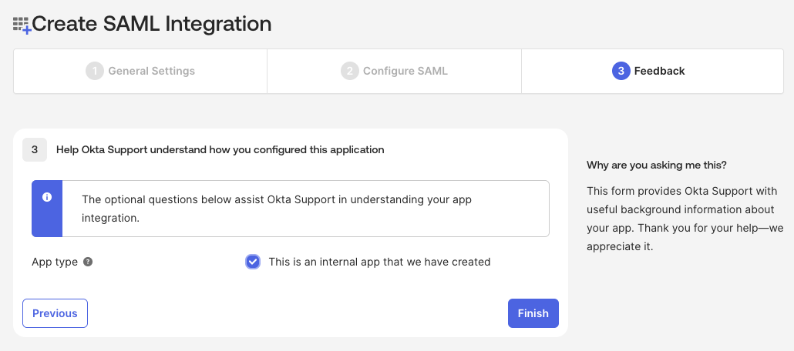Image resolution: width=794 pixels, height=351 pixels.
Task: Click the App type field label
Action: point(55,262)
